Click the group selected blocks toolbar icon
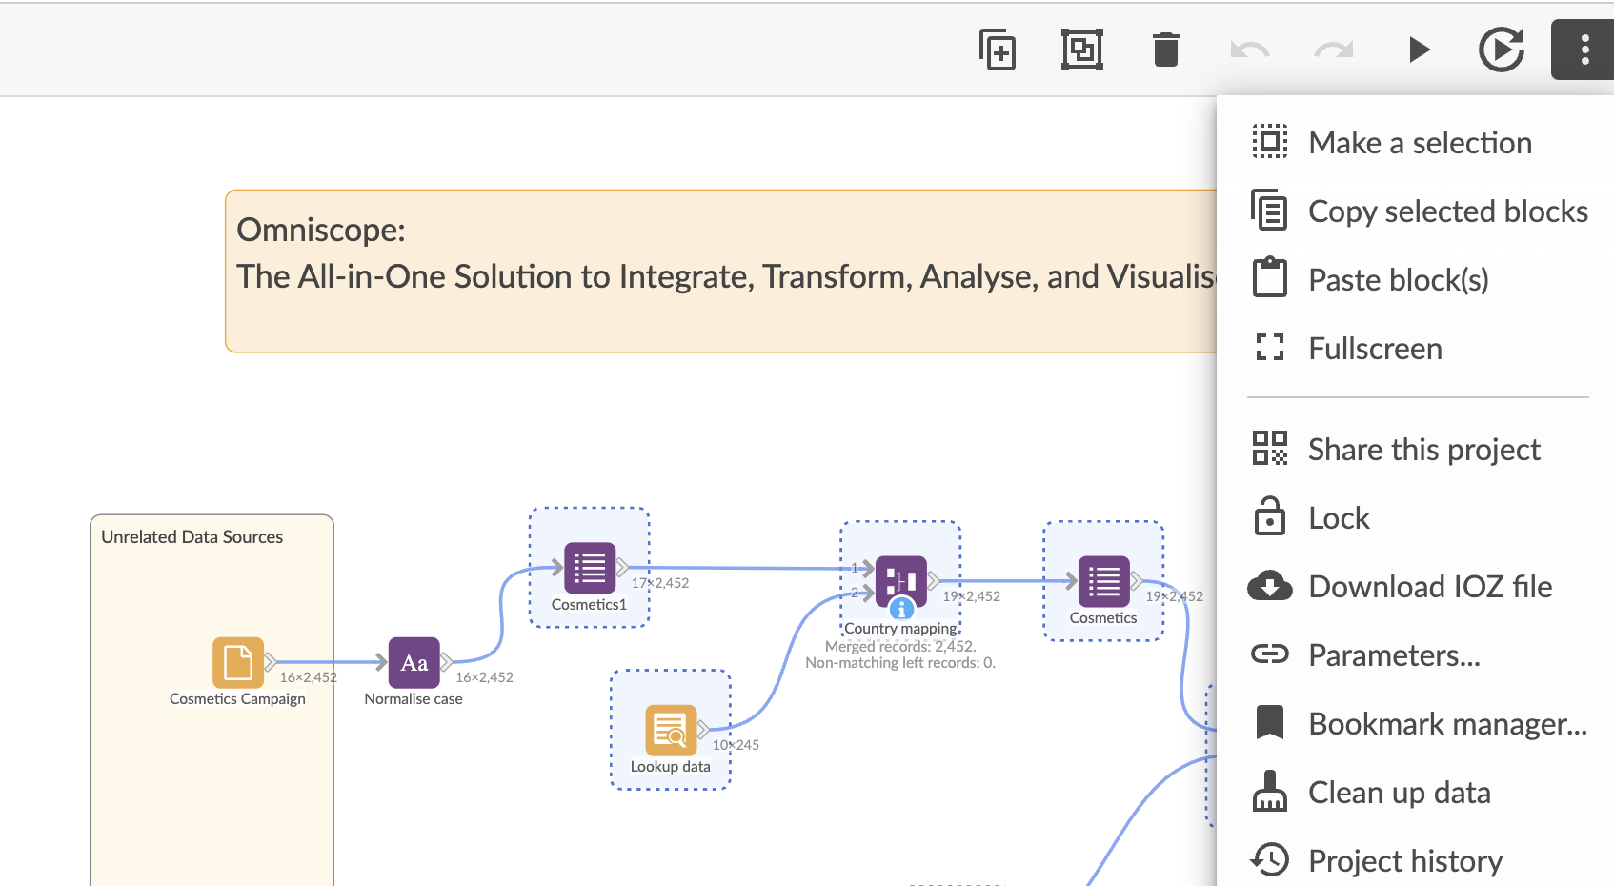1614x886 pixels. tap(1082, 50)
